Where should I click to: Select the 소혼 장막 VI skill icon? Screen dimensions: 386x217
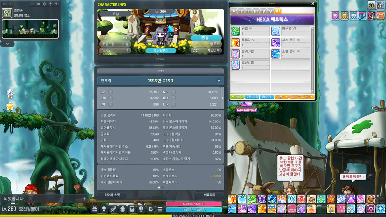[x=276, y=54]
